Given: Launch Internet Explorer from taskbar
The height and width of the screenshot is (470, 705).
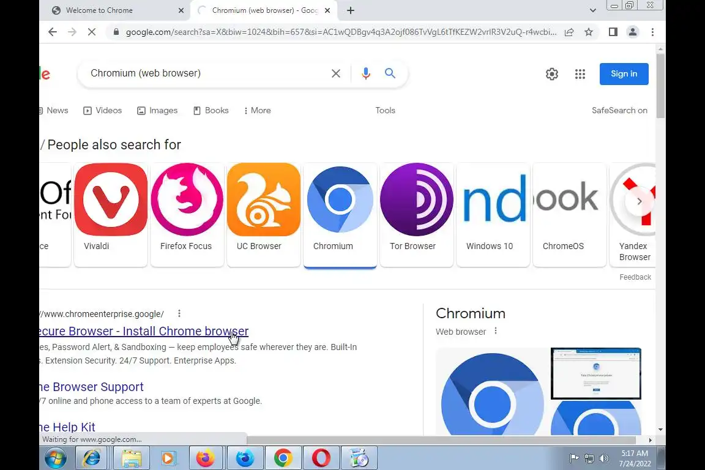Looking at the screenshot, I should (x=92, y=458).
